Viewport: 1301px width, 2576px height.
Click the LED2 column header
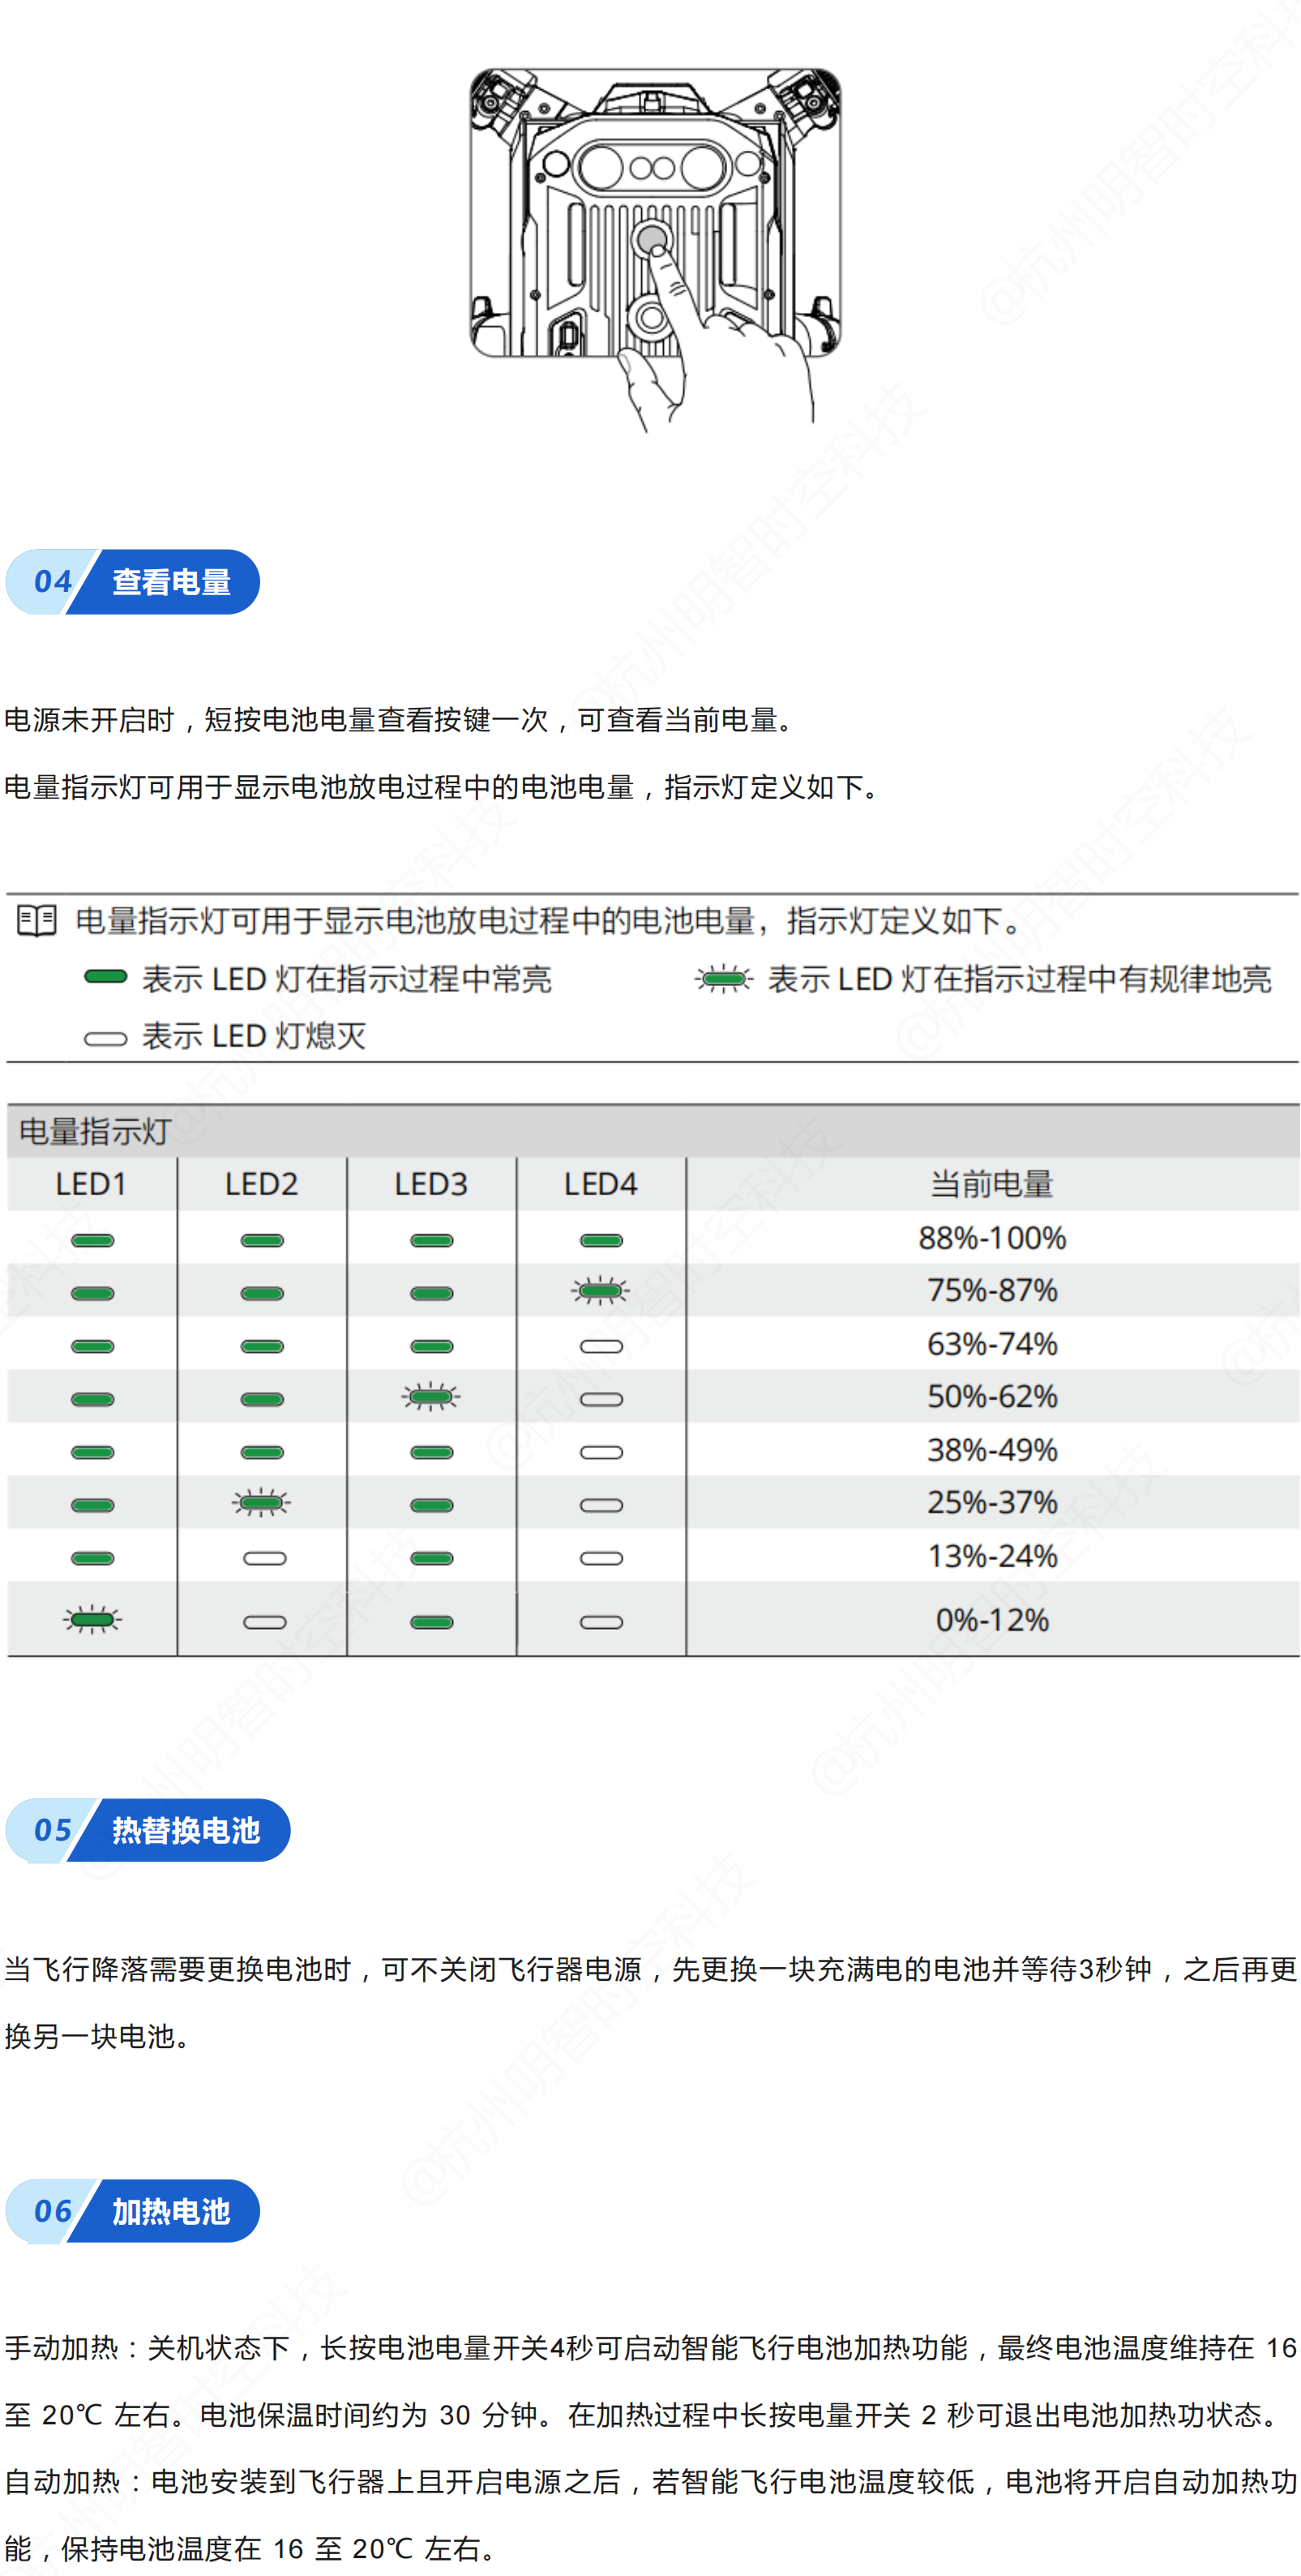click(x=261, y=1184)
